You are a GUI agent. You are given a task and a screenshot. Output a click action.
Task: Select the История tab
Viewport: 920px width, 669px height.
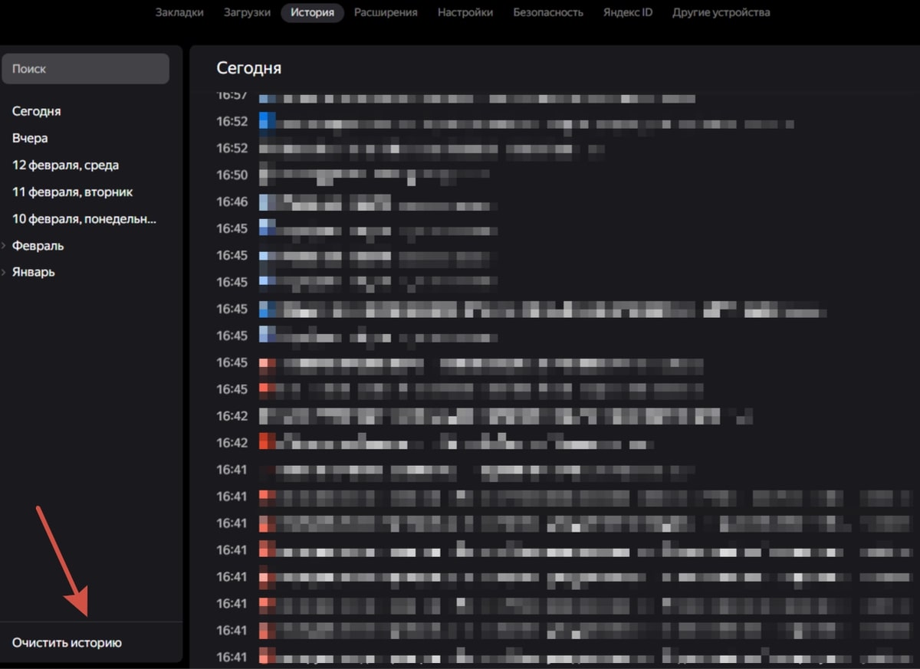312,12
